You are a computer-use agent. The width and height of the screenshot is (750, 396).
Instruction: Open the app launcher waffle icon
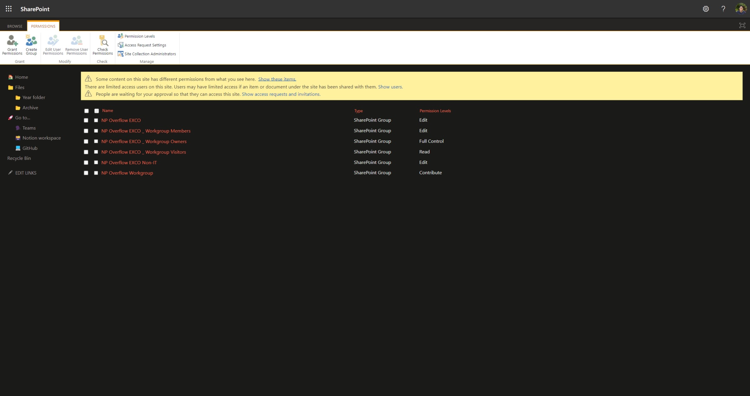click(x=9, y=9)
